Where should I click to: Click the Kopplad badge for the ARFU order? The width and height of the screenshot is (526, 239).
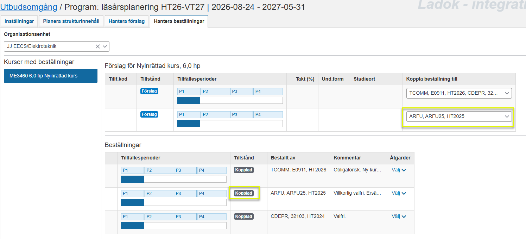(244, 193)
